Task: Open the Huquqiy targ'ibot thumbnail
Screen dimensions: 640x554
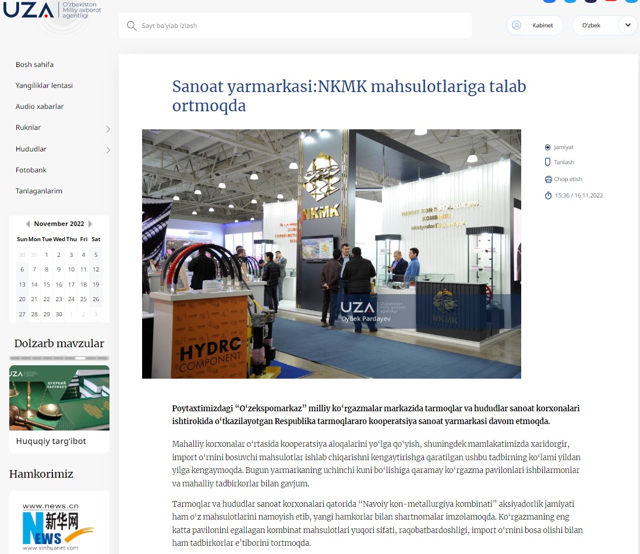Action: pyautogui.click(x=59, y=398)
